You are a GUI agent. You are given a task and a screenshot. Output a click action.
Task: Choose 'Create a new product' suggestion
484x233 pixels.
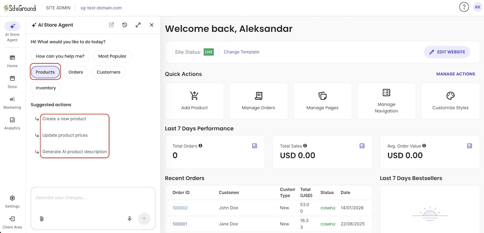[x=64, y=119]
